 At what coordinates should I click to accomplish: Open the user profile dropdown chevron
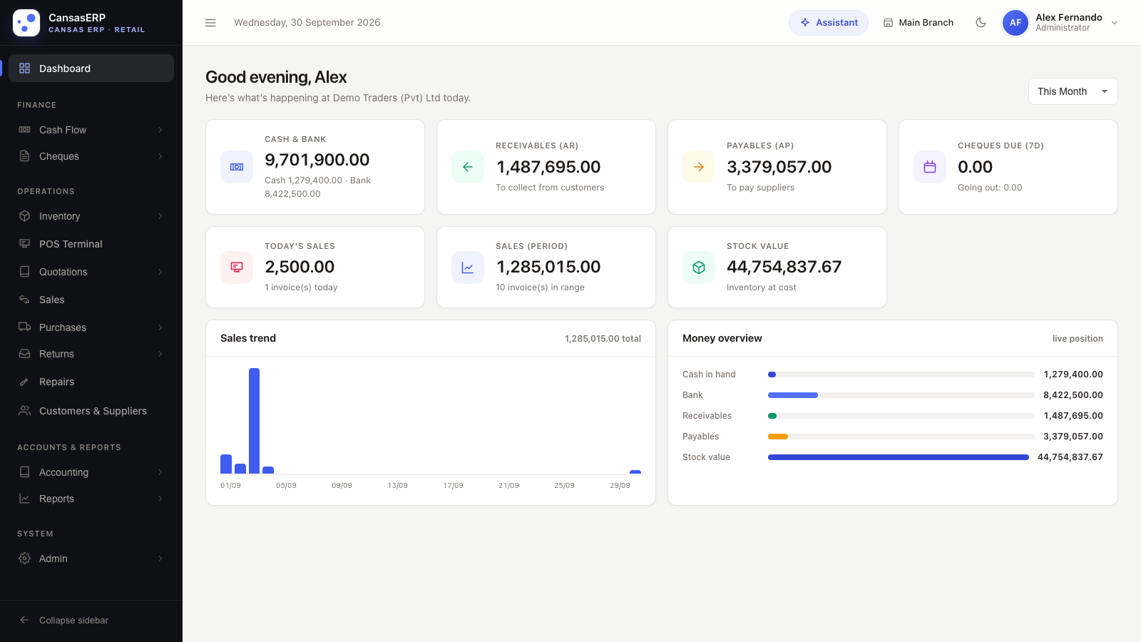[1115, 23]
